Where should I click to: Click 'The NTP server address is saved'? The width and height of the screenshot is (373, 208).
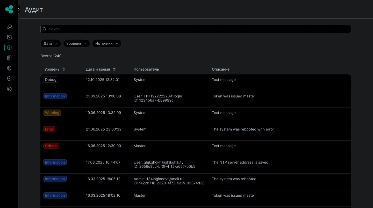click(240, 162)
